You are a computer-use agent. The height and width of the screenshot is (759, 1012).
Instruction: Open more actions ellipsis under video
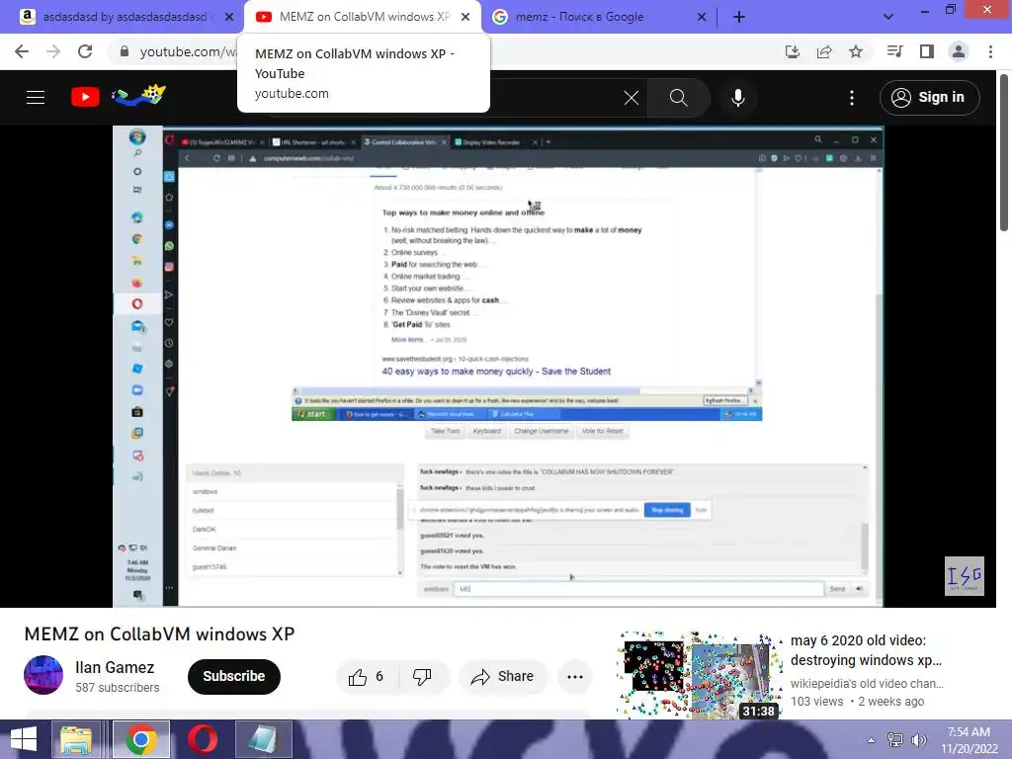(x=575, y=676)
